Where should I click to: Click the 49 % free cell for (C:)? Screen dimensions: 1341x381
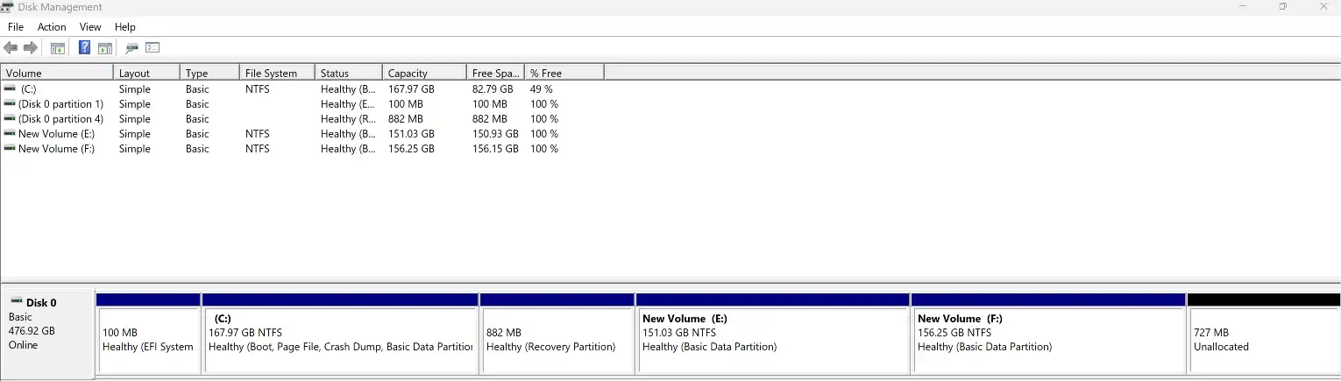tap(542, 89)
